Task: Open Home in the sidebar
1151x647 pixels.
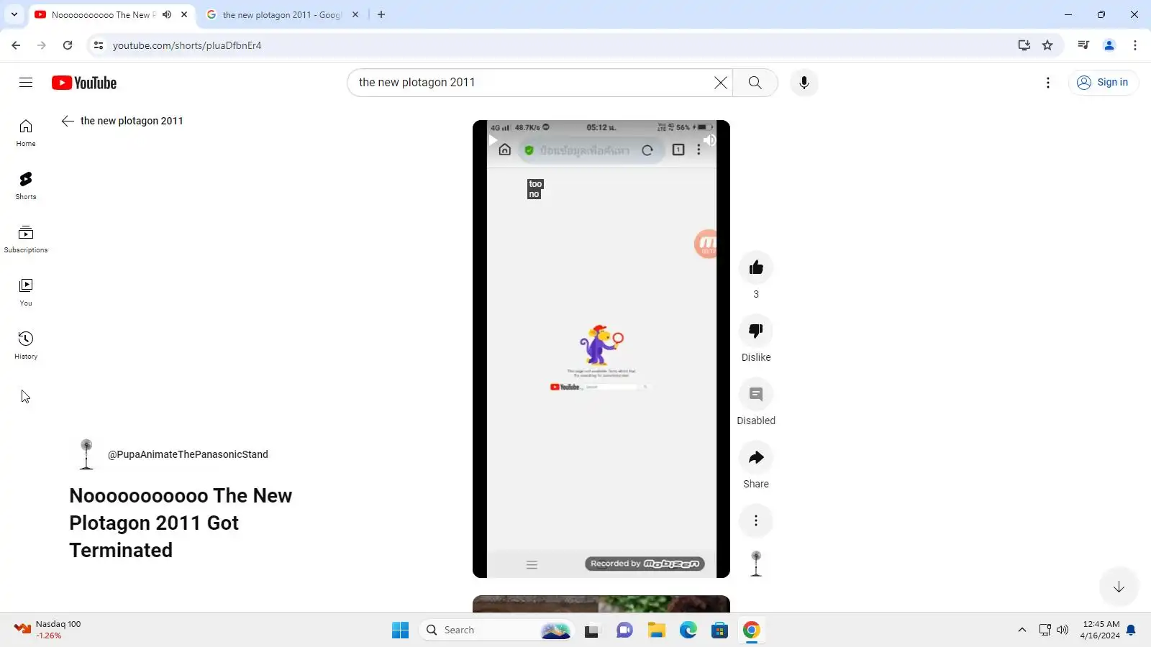Action: pyautogui.click(x=26, y=133)
